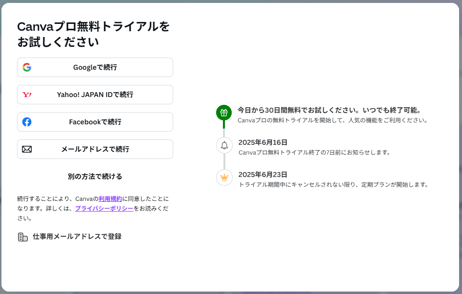Click the office building icon

point(23,237)
